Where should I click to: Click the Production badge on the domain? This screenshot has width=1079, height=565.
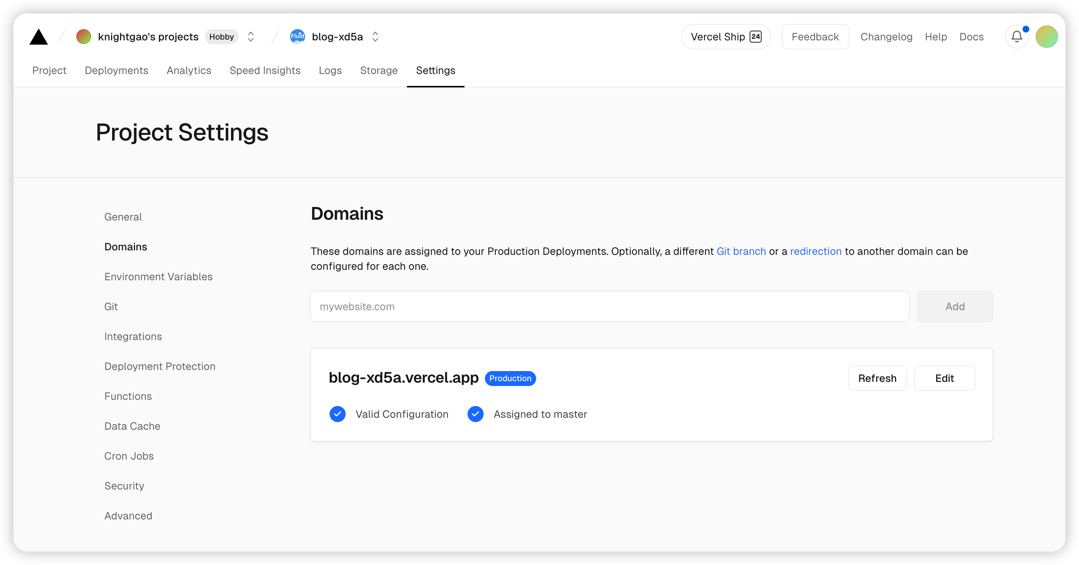[x=510, y=378]
